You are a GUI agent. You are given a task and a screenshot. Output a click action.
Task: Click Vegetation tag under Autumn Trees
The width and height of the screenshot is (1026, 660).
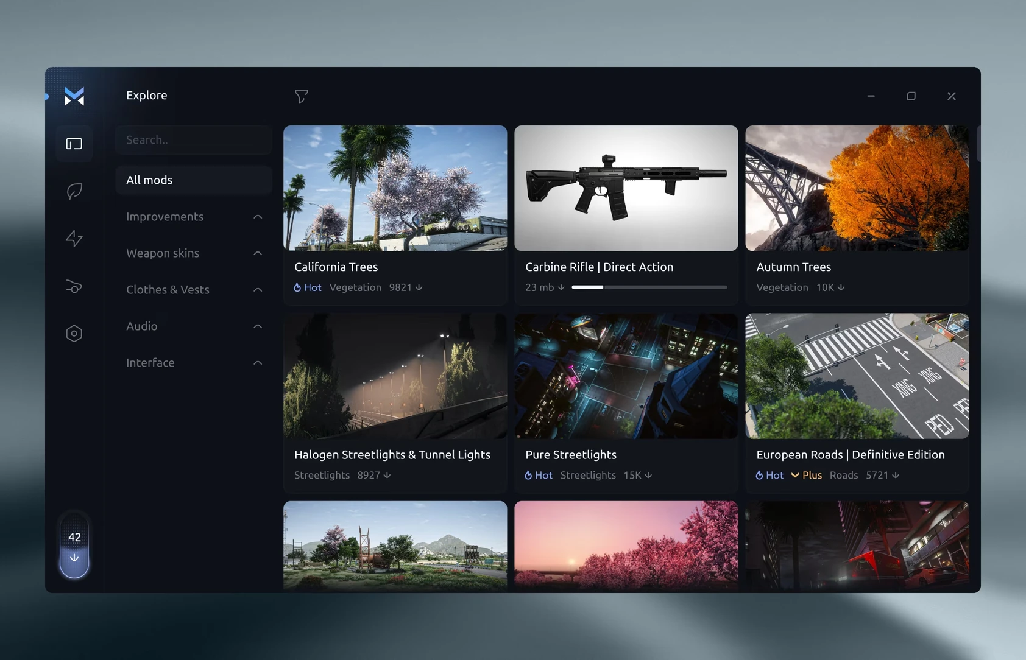[782, 287]
